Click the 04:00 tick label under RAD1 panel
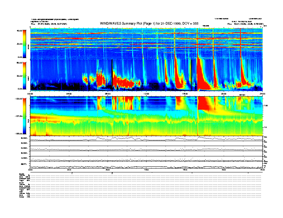The height and width of the screenshot is (218, 283). 69,94
